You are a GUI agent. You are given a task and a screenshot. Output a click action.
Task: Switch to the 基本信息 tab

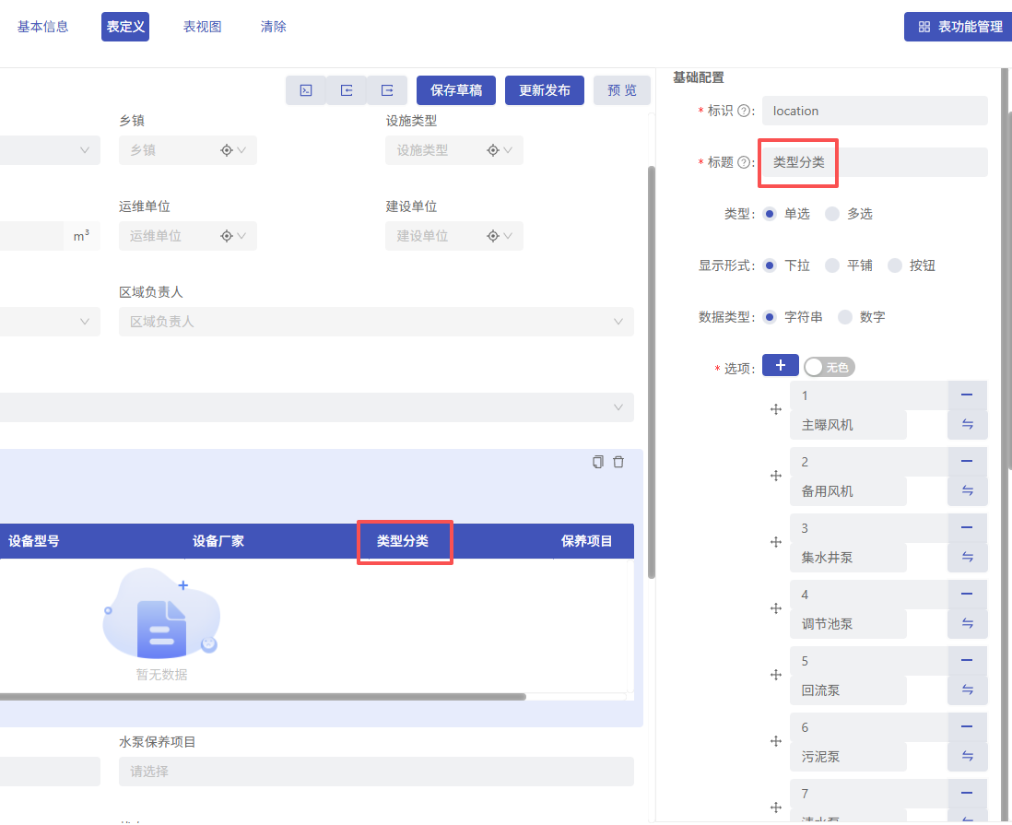[42, 26]
